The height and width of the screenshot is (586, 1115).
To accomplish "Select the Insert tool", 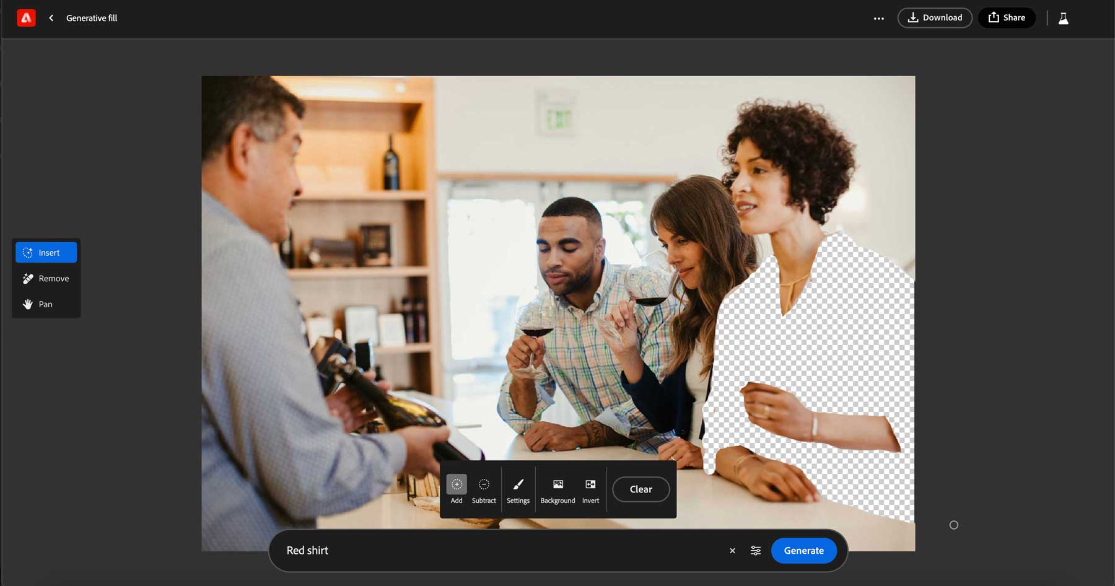I will tap(46, 253).
